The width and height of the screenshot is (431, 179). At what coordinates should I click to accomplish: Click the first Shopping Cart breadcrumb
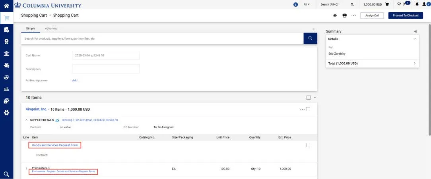click(x=34, y=15)
